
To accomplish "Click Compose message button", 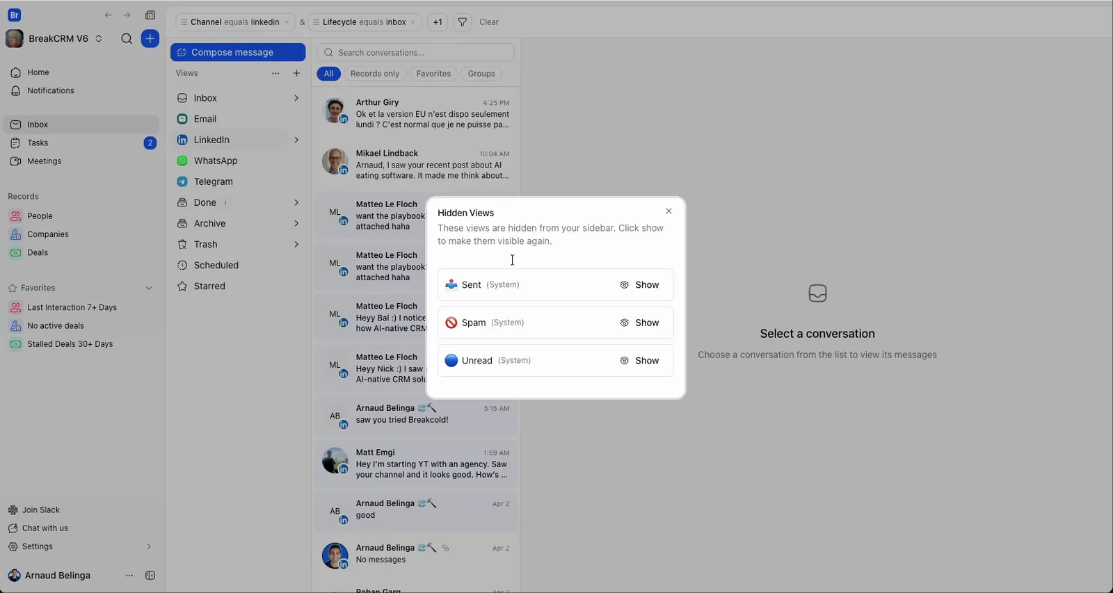I will click(238, 52).
